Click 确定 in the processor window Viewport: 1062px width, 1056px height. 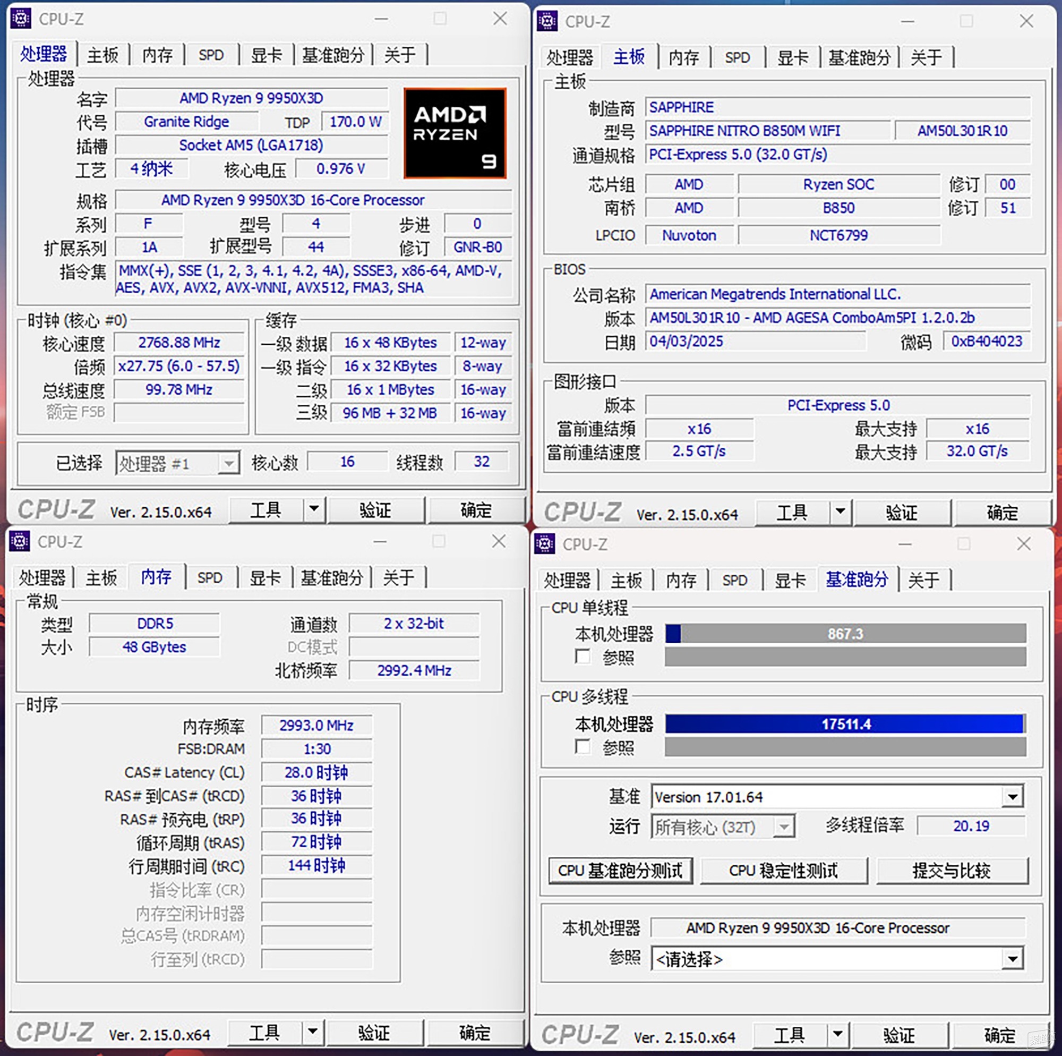coord(476,510)
